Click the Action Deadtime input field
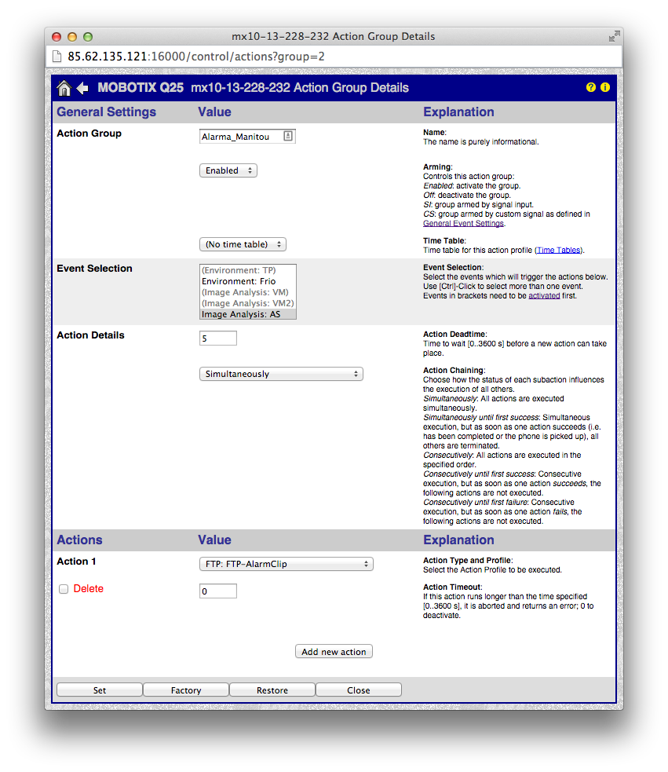The image size is (668, 772). coord(218,338)
